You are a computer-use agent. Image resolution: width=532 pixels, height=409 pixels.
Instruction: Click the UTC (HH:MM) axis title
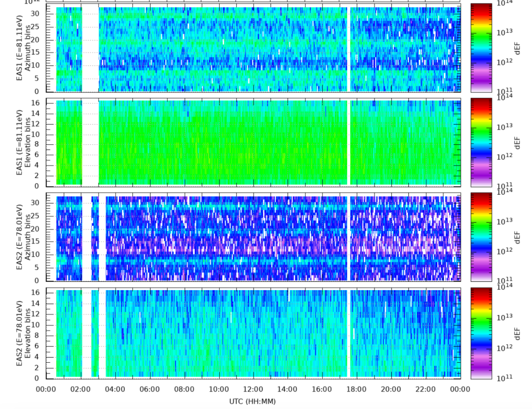252,402
